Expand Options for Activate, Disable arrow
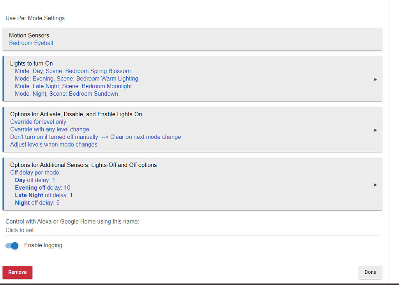The height and width of the screenshot is (285, 399). pyautogui.click(x=375, y=130)
